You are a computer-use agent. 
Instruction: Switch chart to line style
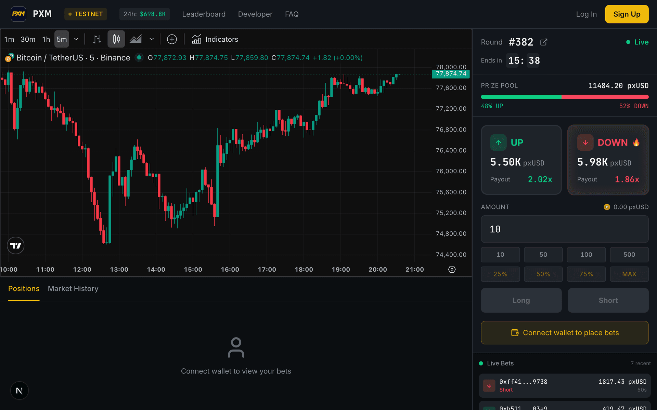[x=135, y=39]
